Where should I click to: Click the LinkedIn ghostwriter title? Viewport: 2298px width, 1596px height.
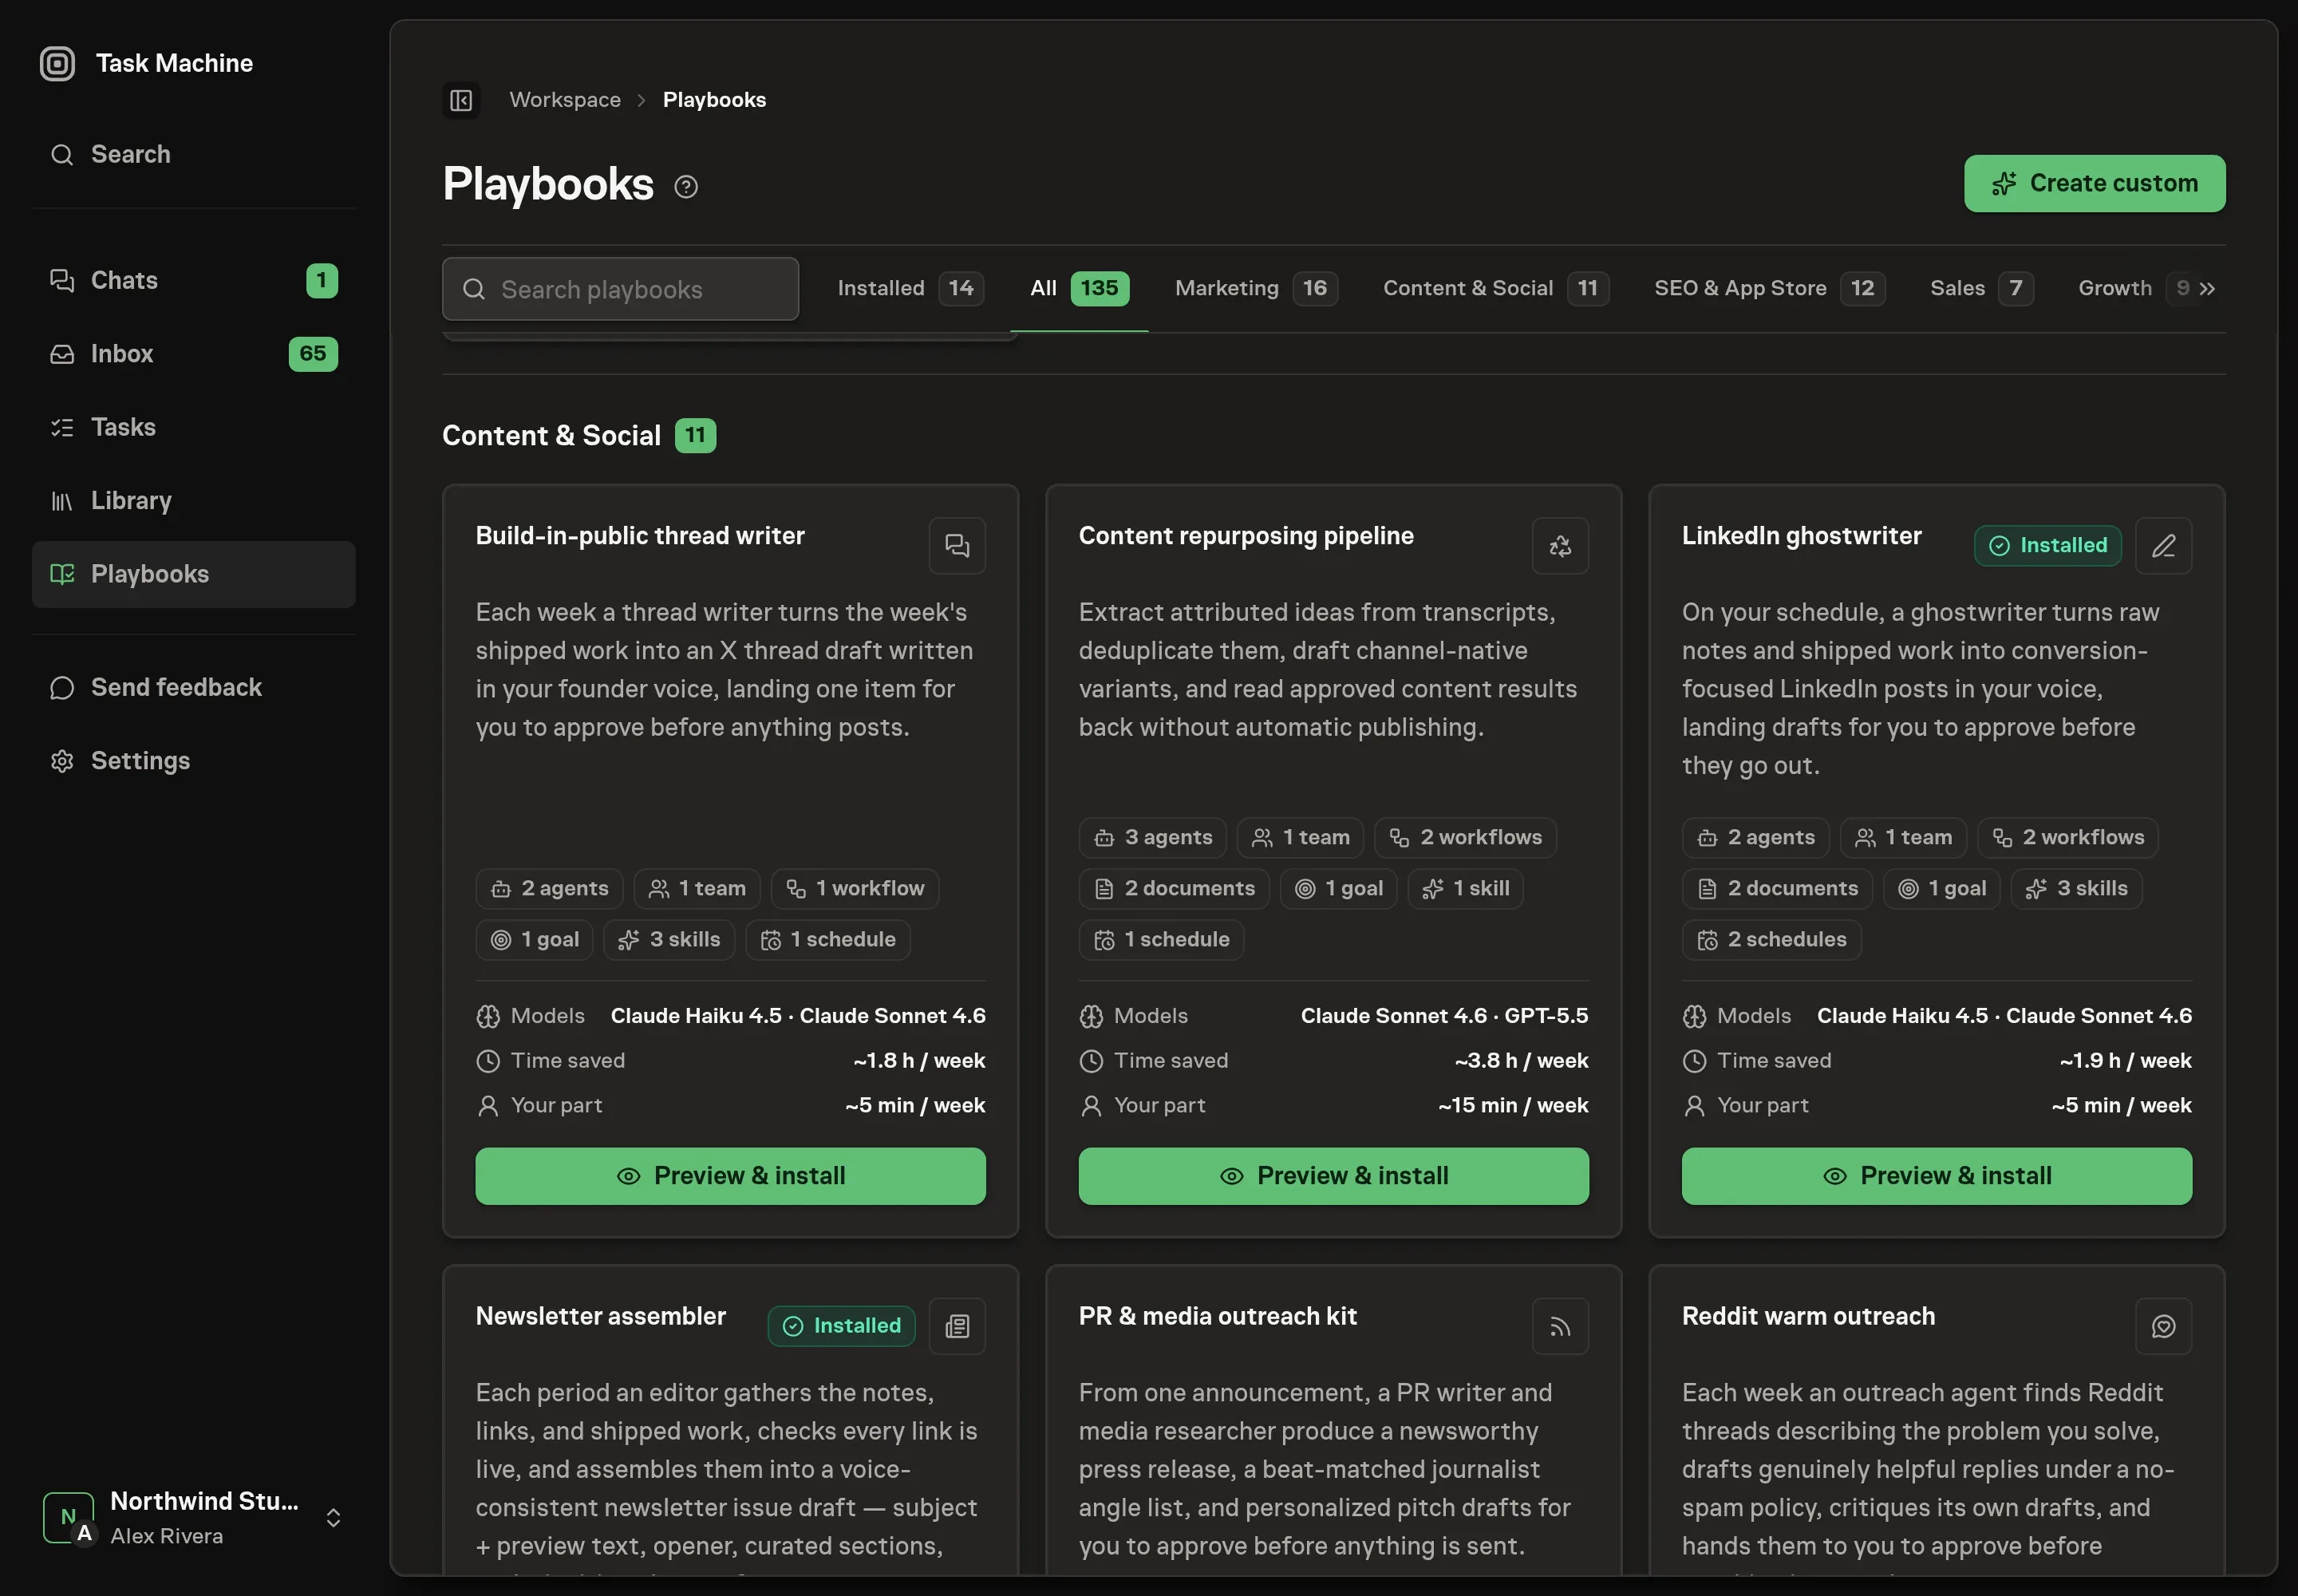tap(1801, 535)
